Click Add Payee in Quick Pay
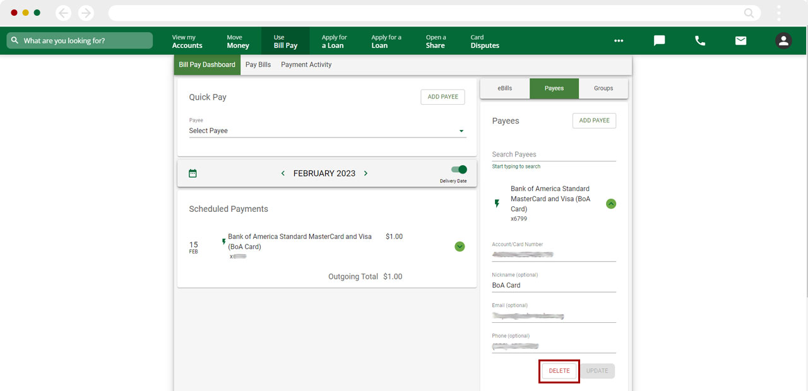The height and width of the screenshot is (391, 808). point(443,97)
